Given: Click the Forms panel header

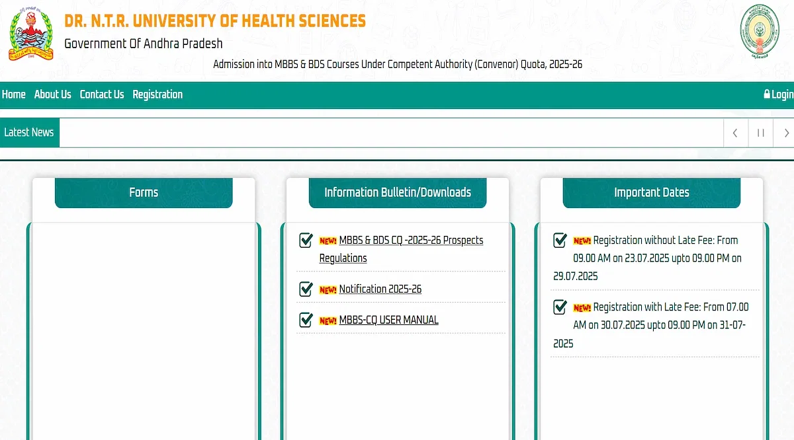Looking at the screenshot, I should [x=144, y=192].
